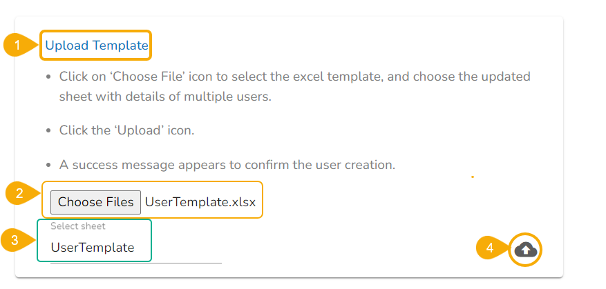The height and width of the screenshot is (289, 606).
Task: Click the orange badge numbered 3
Action: 14,239
